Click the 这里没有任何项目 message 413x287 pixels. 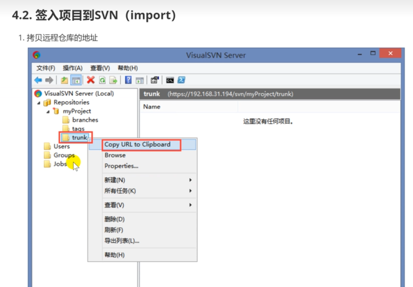coord(268,121)
